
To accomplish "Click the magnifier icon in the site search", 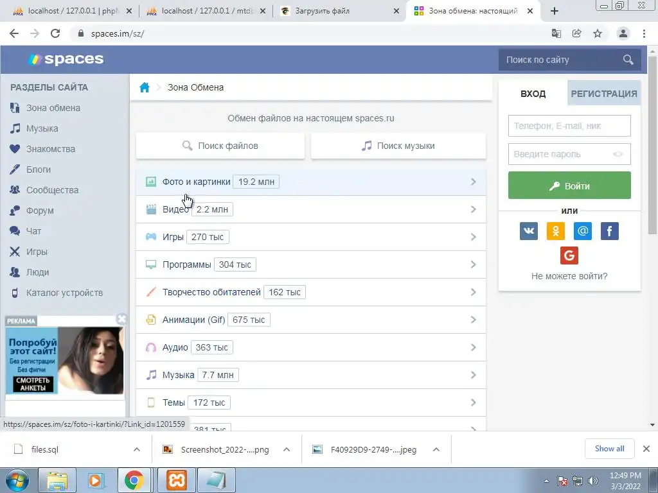I will 628,60.
